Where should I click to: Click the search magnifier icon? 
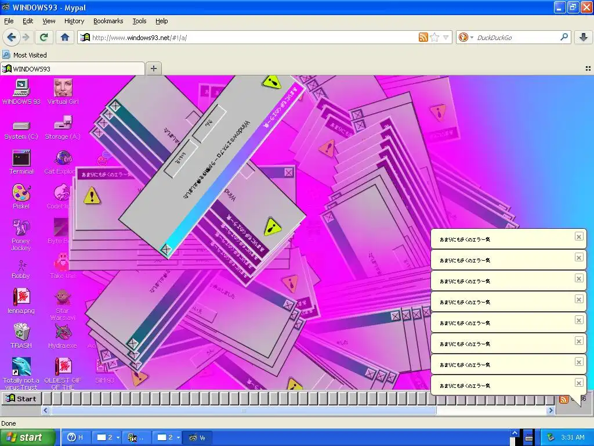coord(564,37)
